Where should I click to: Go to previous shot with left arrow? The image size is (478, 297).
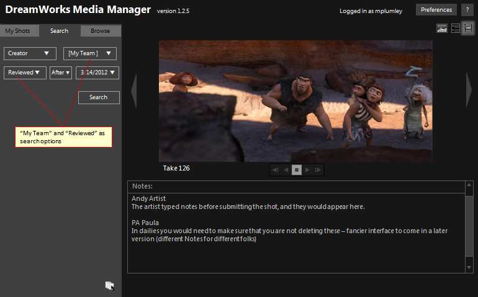click(x=134, y=90)
